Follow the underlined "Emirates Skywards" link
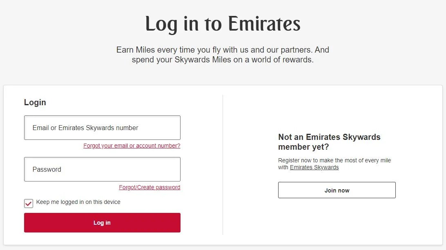This screenshot has height=250, width=446. pyautogui.click(x=314, y=167)
